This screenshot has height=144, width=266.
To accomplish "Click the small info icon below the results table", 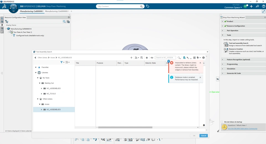I will pyautogui.click(x=204, y=125).
